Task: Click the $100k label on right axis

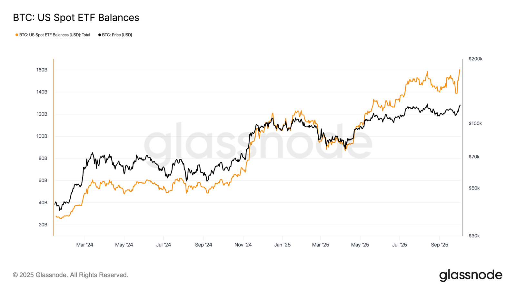Action: 475,123
